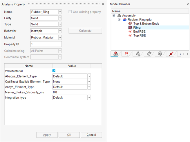Click the Top & Bottom Ends mesh icon
The image size is (190, 142).
(130, 23)
